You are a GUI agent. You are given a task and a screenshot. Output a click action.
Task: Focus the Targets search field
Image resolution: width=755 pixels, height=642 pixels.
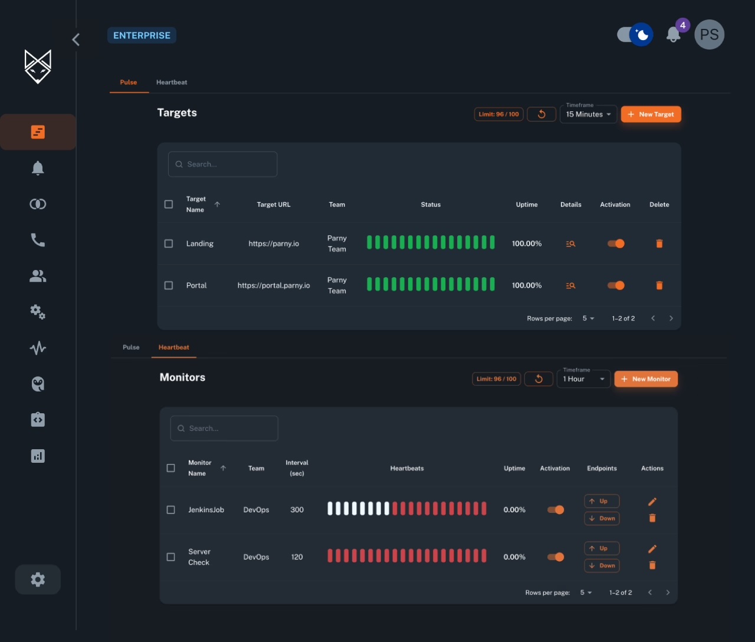pyautogui.click(x=222, y=164)
